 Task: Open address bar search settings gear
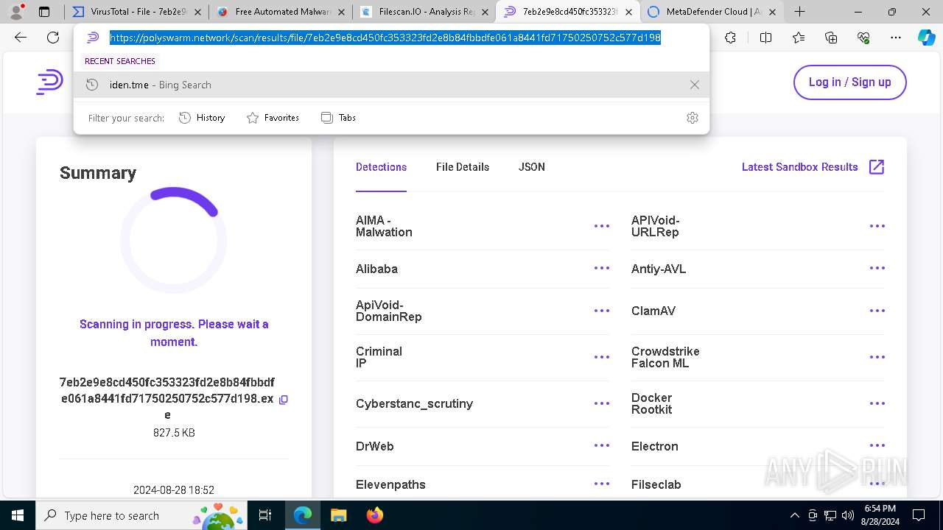(x=692, y=118)
